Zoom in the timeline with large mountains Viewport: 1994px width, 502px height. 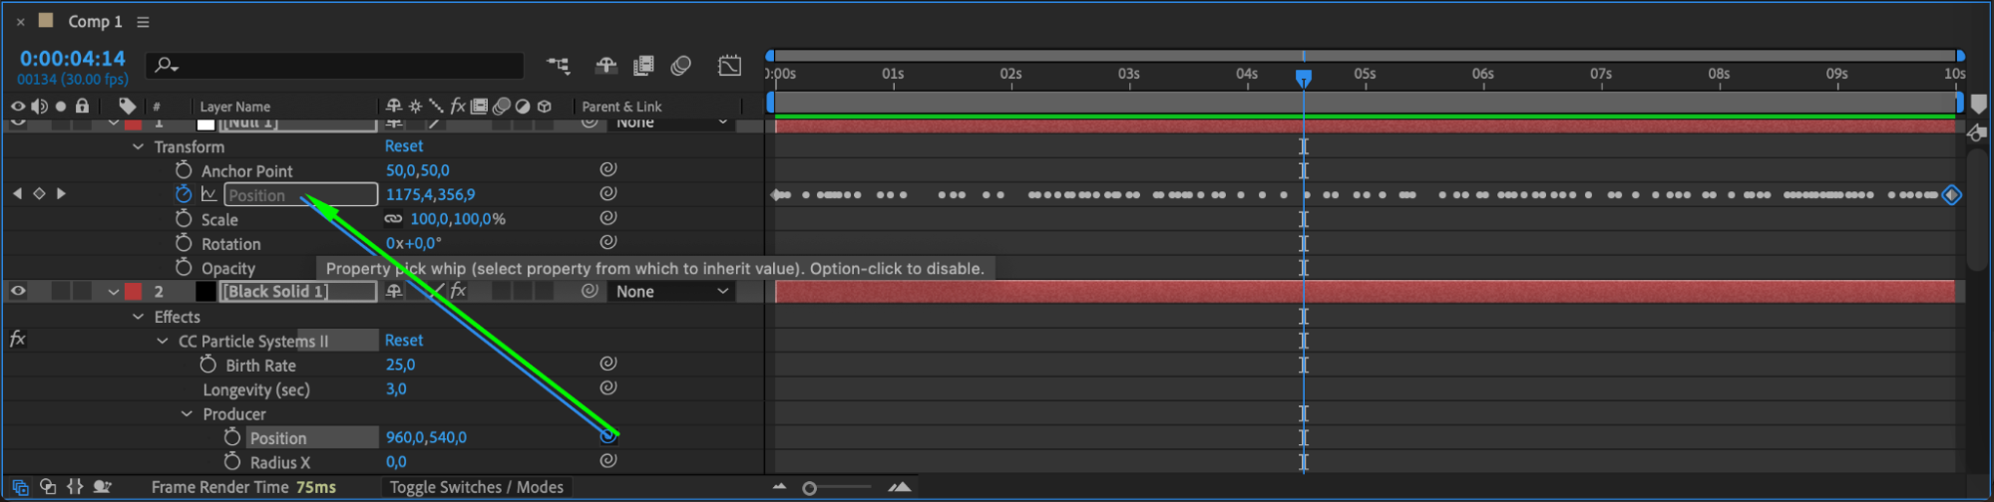[x=900, y=487]
